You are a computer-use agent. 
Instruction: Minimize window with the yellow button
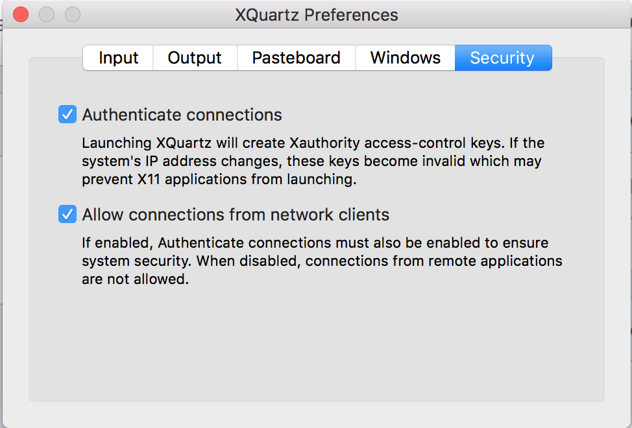(x=47, y=14)
